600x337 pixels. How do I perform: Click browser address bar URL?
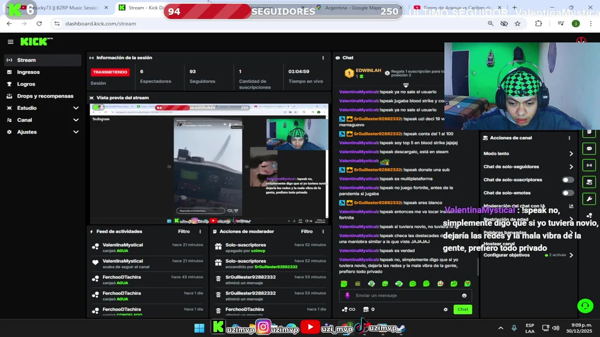[100, 23]
